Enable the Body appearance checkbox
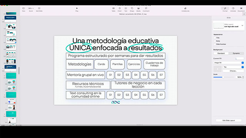This screenshot has width=246, height=138. (x=215, y=41)
